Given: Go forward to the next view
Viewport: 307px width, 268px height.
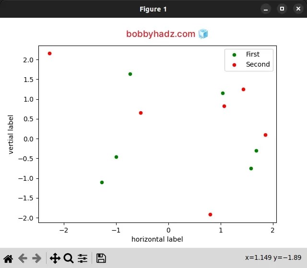Looking at the screenshot, I should [x=36, y=258].
